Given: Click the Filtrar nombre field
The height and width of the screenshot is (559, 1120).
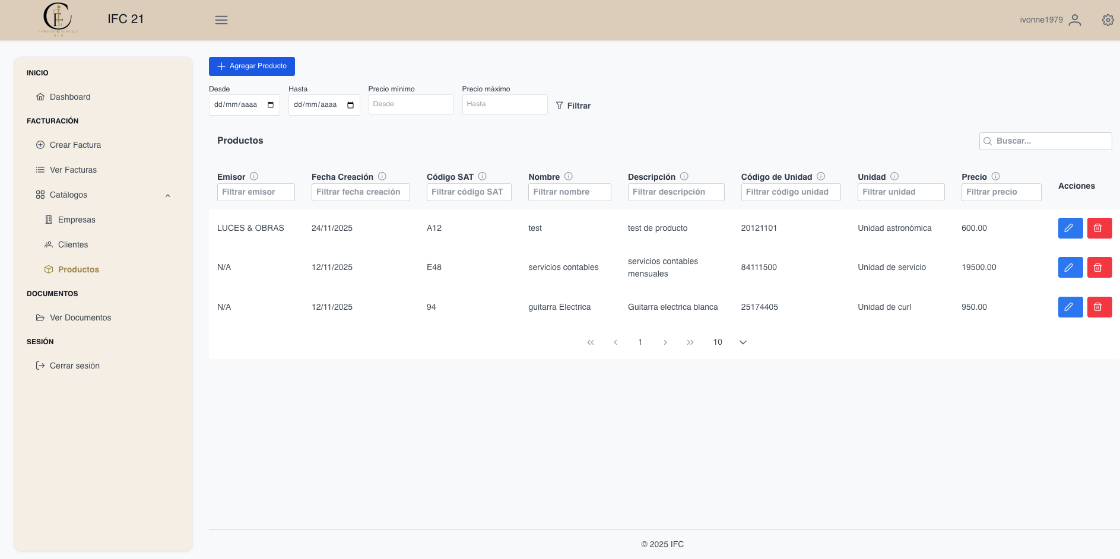Looking at the screenshot, I should pos(570,192).
